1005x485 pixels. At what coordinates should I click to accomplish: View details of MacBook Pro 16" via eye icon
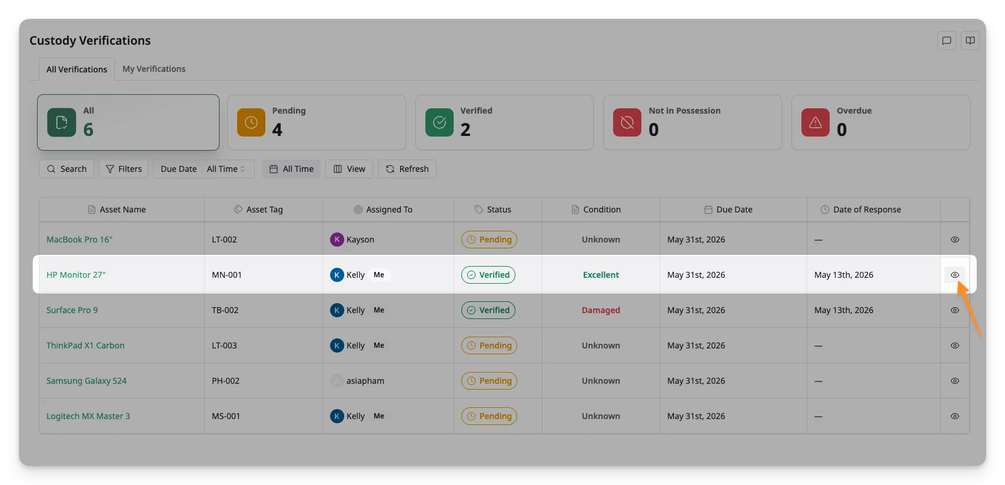955,240
